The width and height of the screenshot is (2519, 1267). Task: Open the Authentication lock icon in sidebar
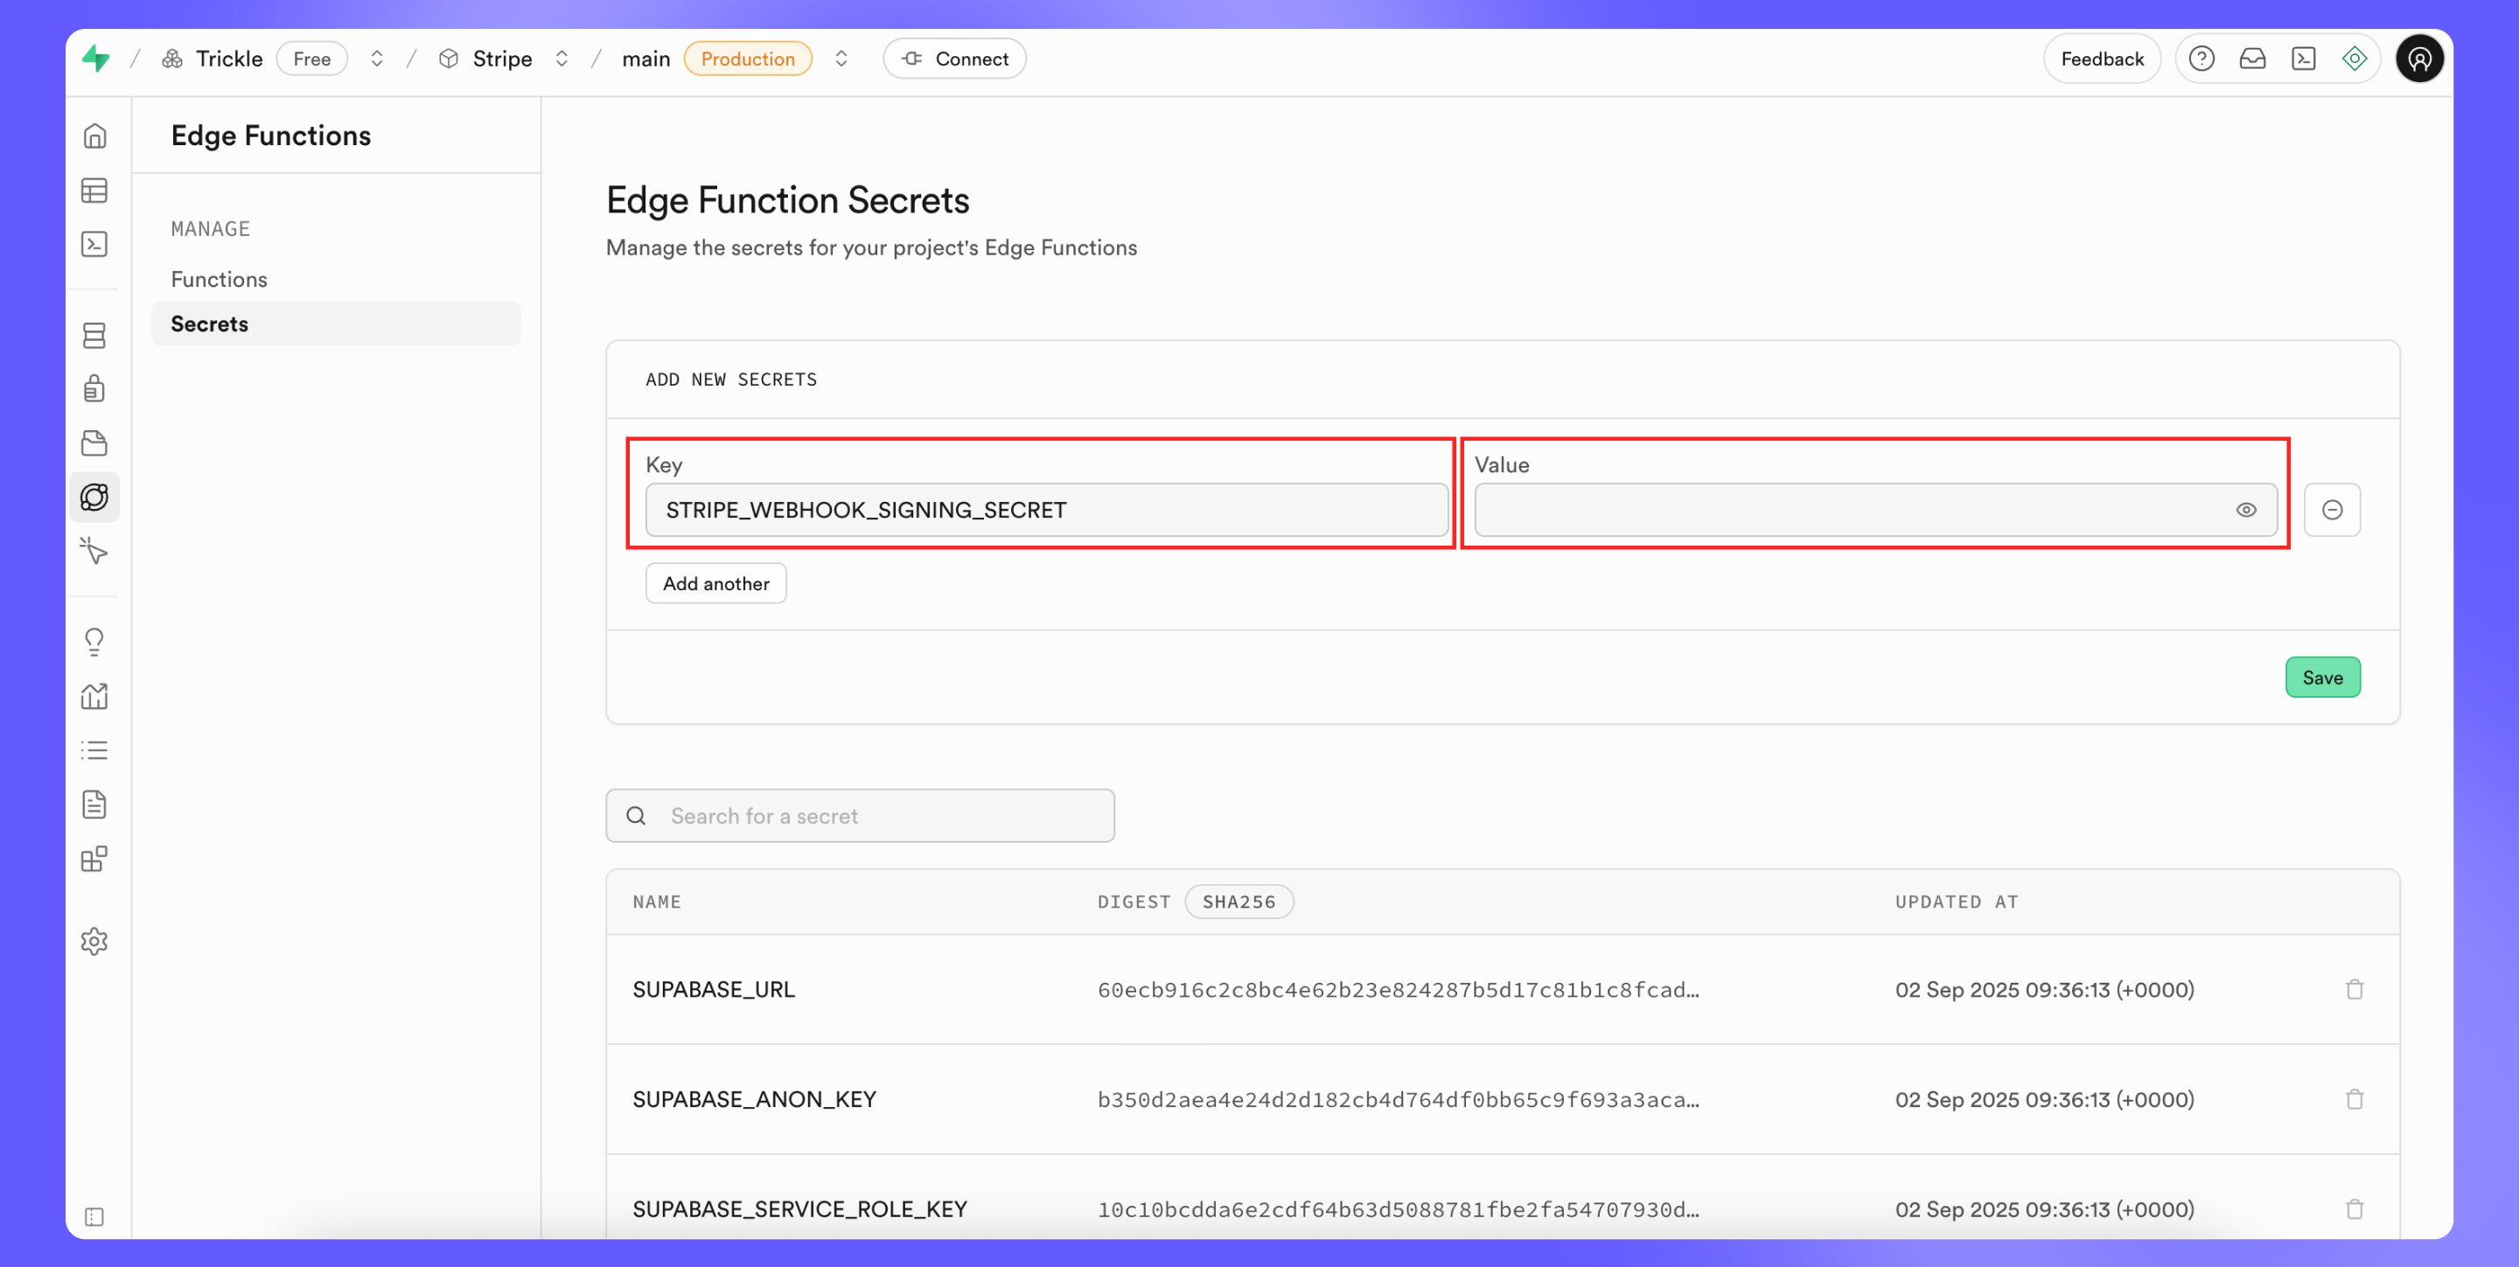click(x=94, y=389)
